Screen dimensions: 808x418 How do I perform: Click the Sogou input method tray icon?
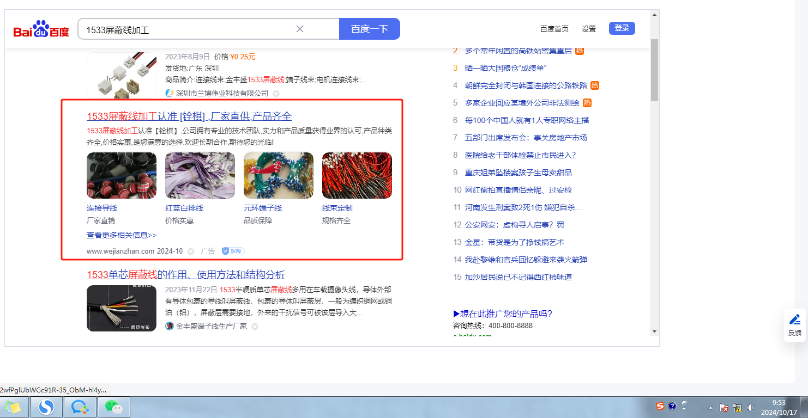click(x=660, y=407)
